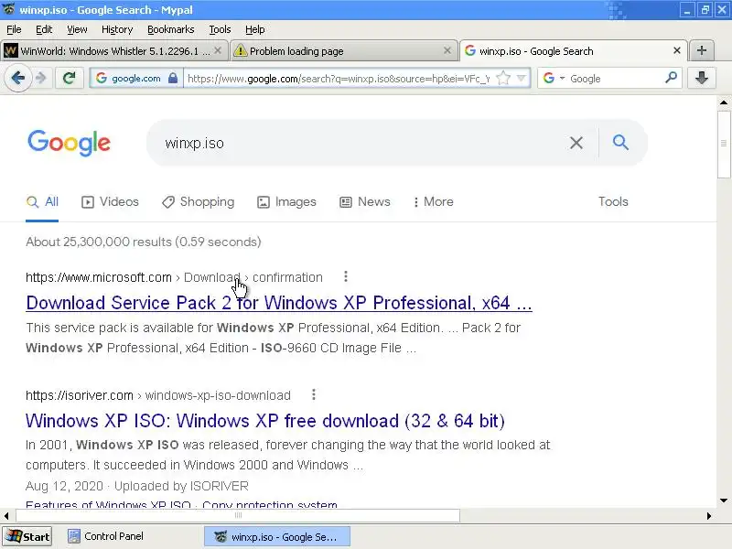Close the WinWorld Windows Whistler tab
The width and height of the screenshot is (732, 549).
tap(218, 50)
